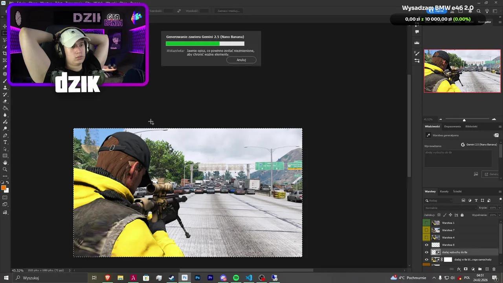Delete layer using the trash icon
503x283 pixels.
point(494,269)
